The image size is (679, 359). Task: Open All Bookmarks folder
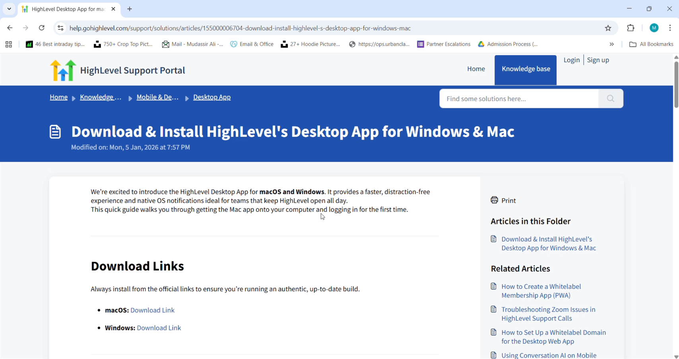pyautogui.click(x=651, y=44)
